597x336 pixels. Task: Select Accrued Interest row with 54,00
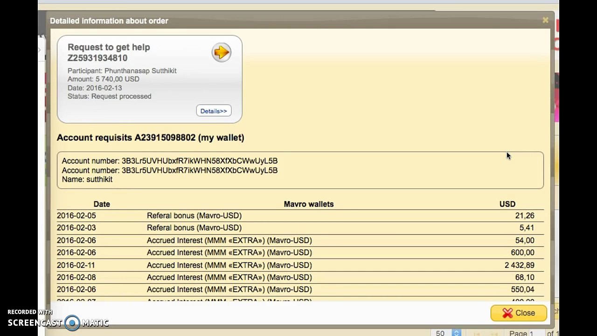[x=300, y=240]
